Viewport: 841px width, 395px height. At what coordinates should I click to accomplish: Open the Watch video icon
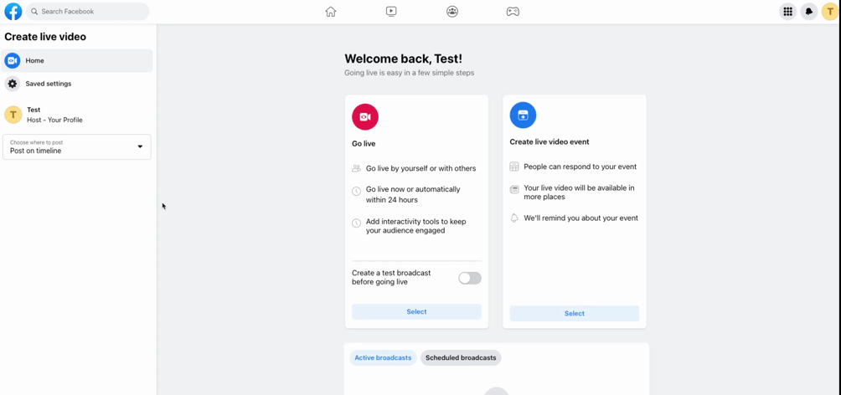[x=391, y=12]
